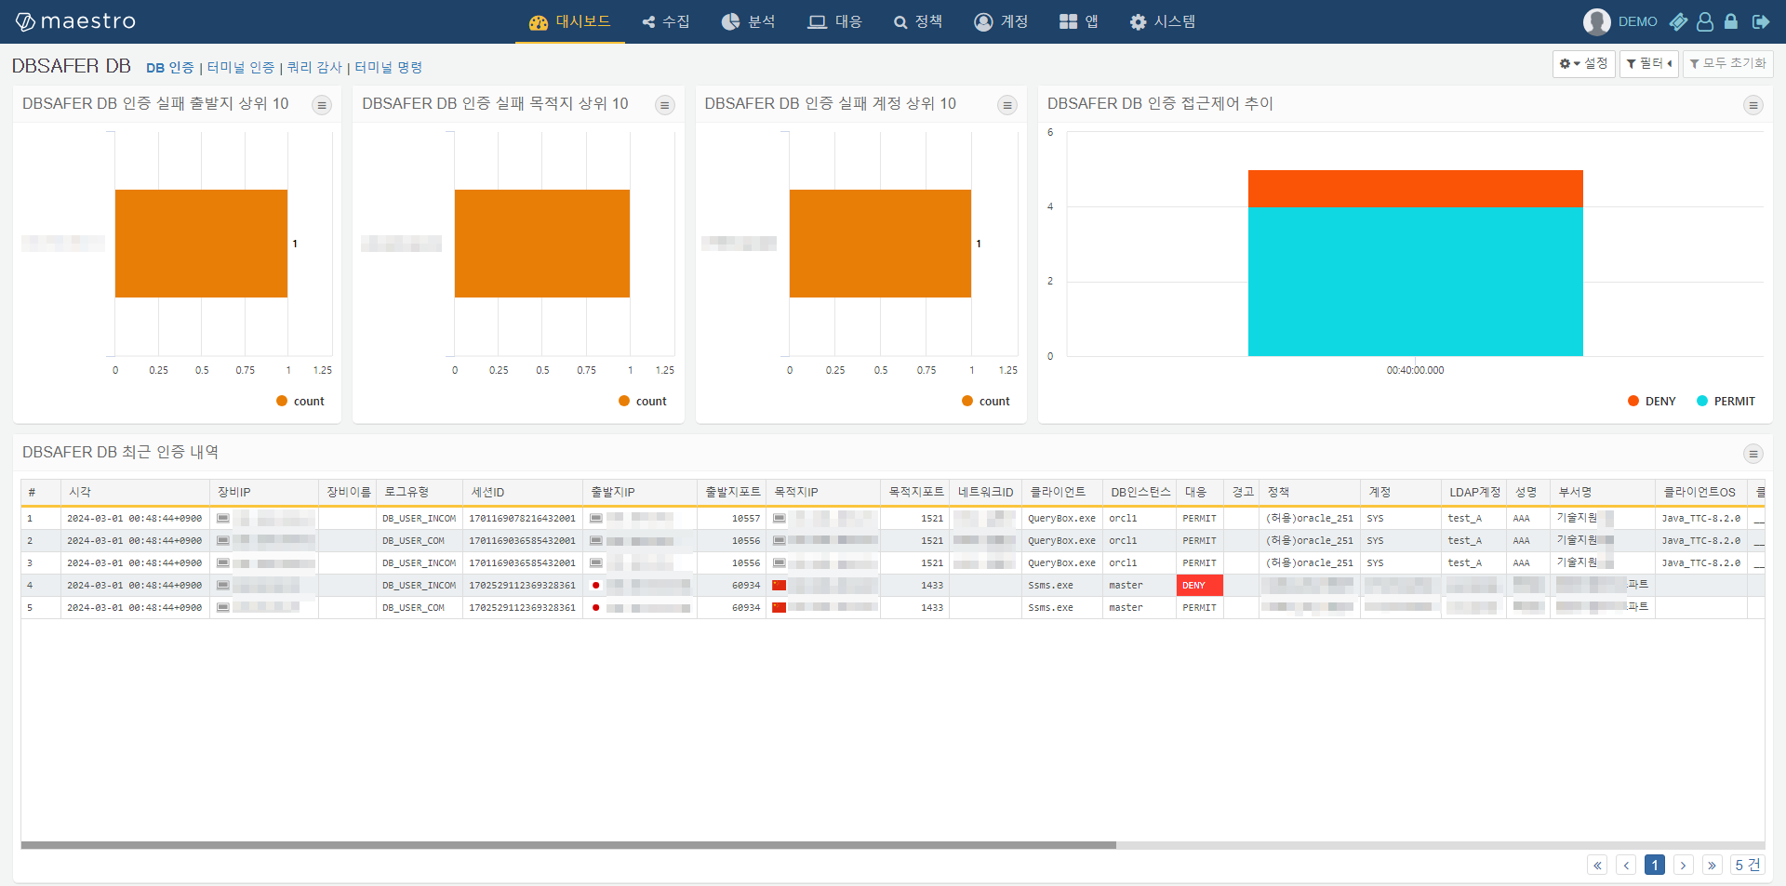Viewport: 1786px width, 886px height.
Task: Sort by the 출발지IP column header
Action: click(x=640, y=492)
